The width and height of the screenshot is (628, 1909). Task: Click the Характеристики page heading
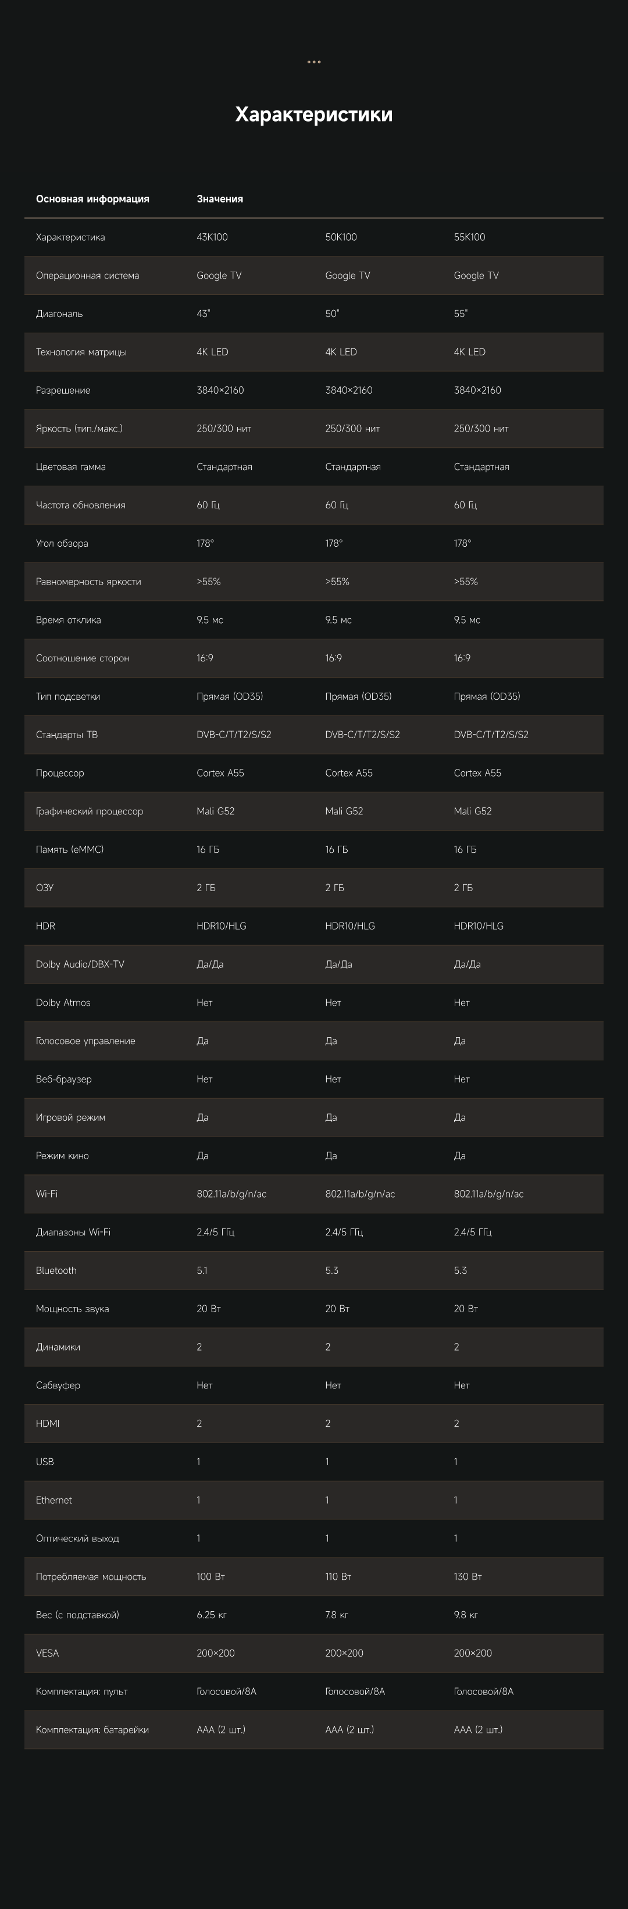[314, 114]
